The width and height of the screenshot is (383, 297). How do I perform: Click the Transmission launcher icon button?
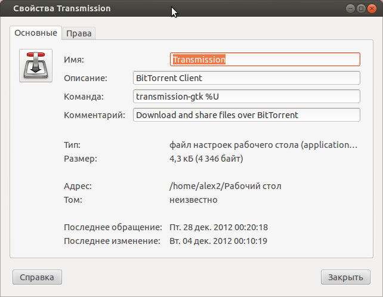pos(36,66)
